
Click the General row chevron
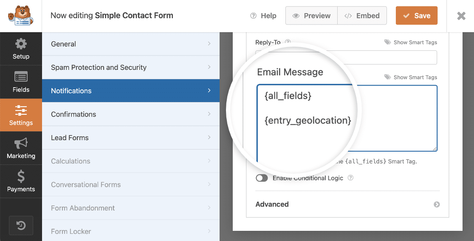(x=209, y=44)
